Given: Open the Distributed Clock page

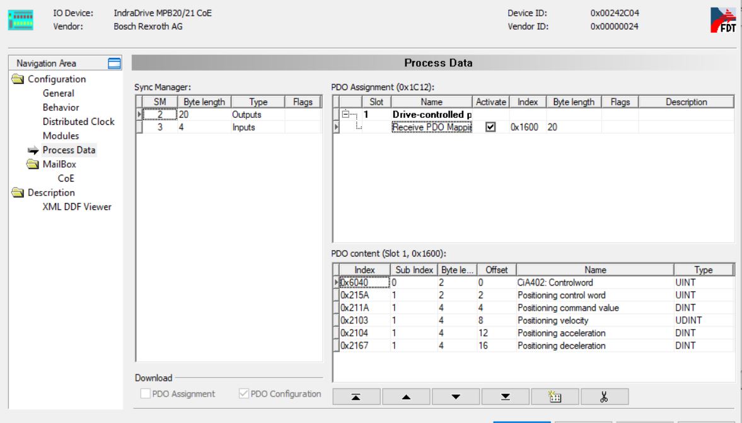Looking at the screenshot, I should (x=78, y=122).
